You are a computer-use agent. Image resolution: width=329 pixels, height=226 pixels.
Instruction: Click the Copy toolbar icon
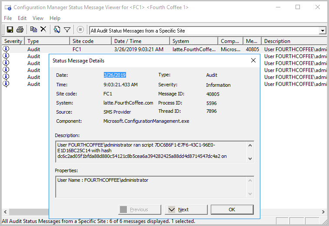(33, 29)
